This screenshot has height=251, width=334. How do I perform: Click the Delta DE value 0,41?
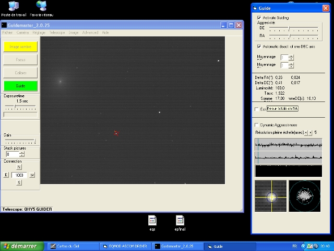tap(279, 83)
